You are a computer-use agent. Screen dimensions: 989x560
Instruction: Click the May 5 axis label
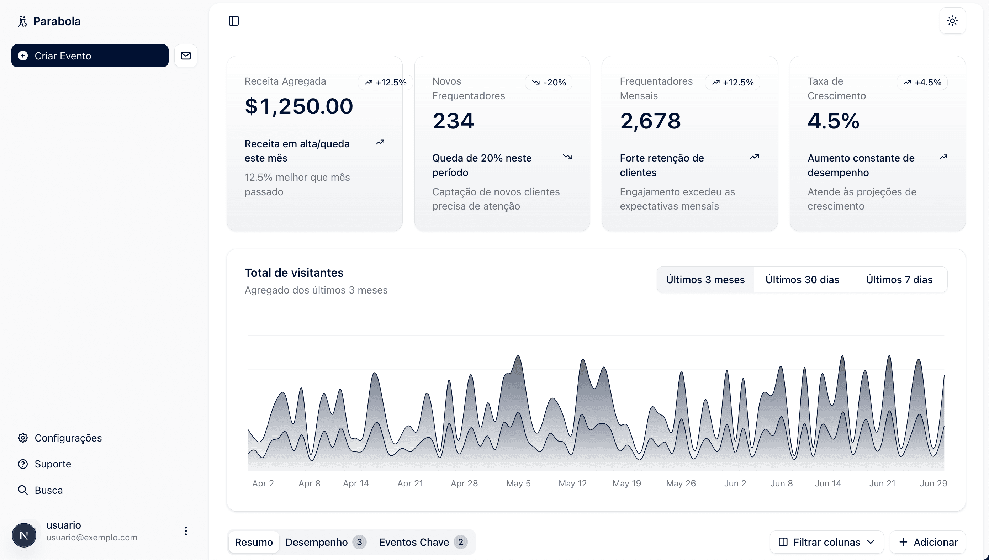click(x=518, y=483)
